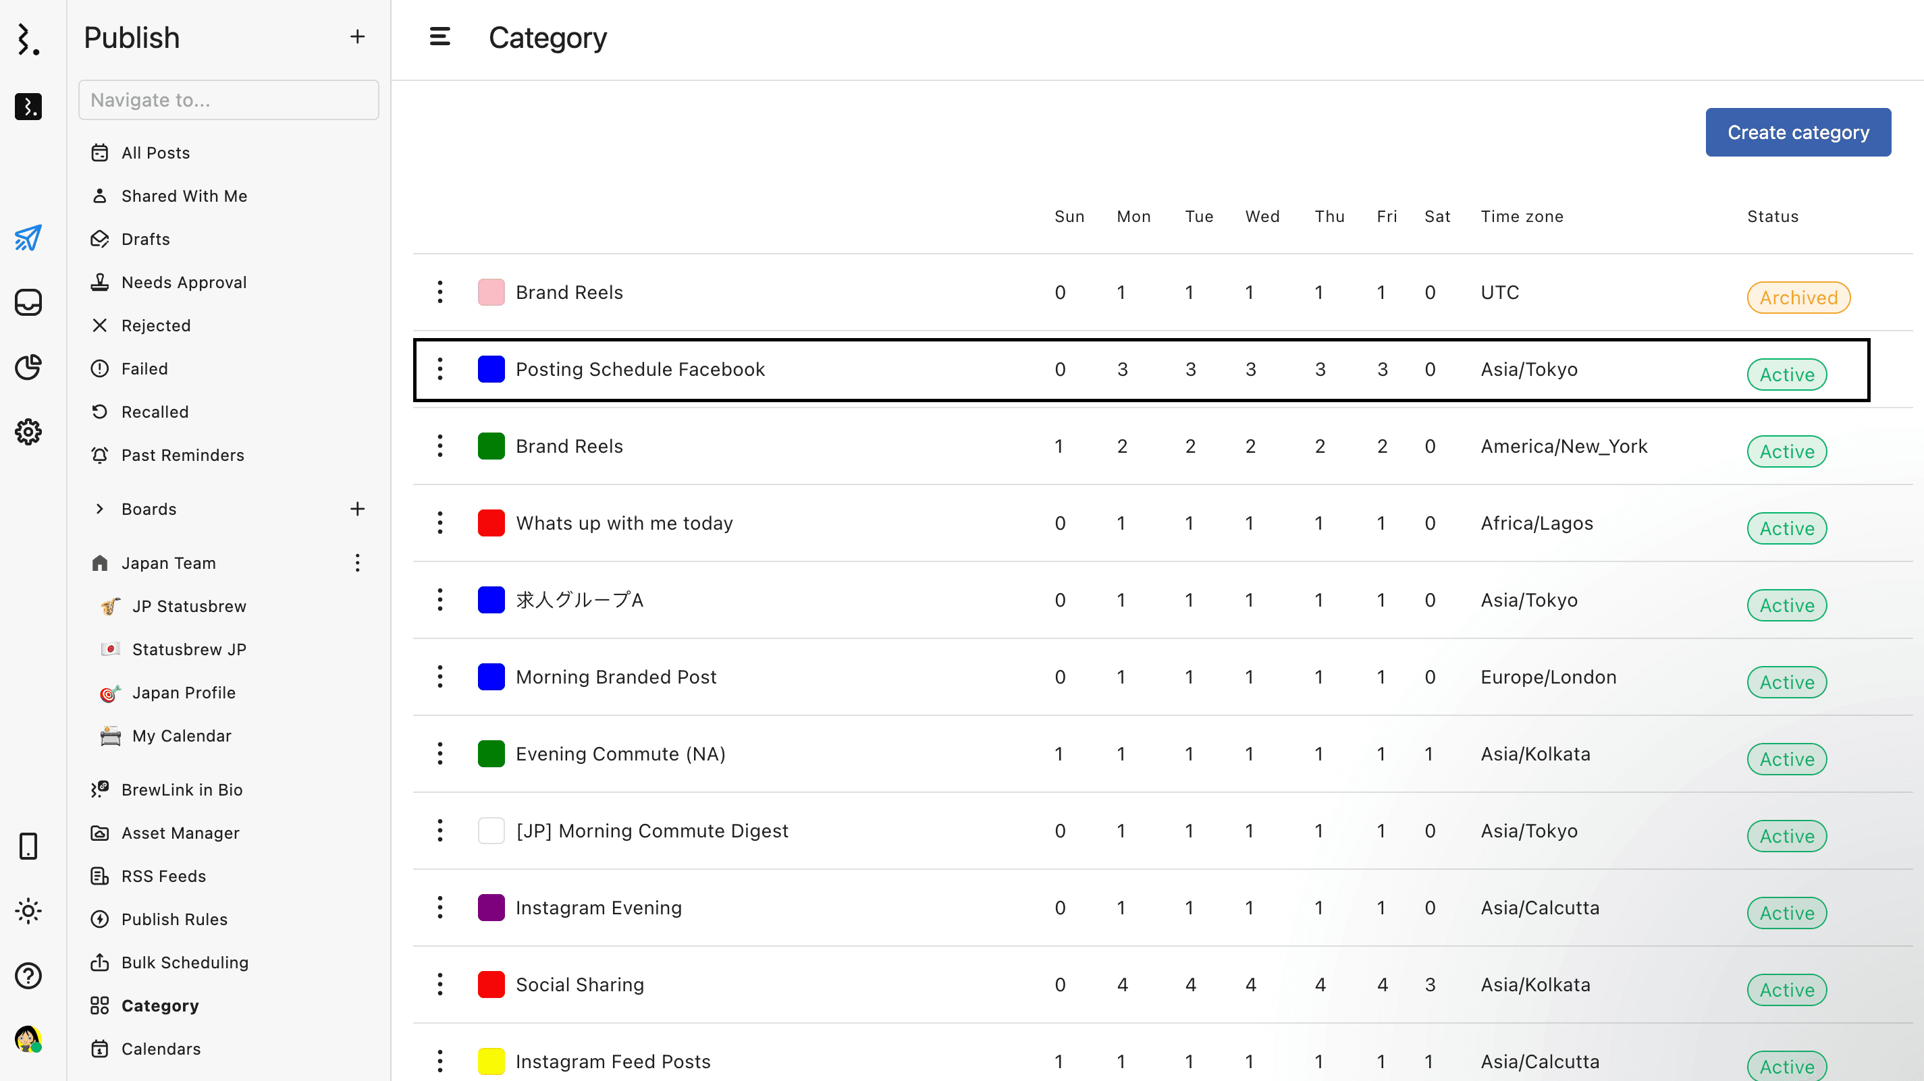Open Japan Team three-dot menu

point(358,563)
